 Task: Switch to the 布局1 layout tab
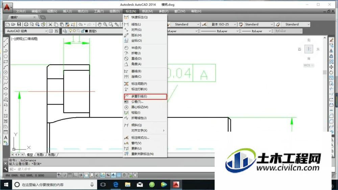[x=41, y=155]
